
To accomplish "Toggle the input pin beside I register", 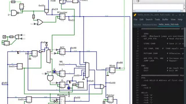I will [x=54, y=72].
